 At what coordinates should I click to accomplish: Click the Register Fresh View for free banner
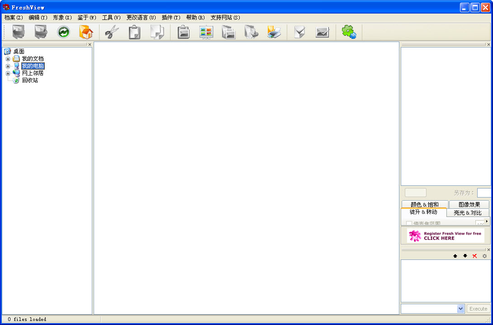tap(446, 236)
